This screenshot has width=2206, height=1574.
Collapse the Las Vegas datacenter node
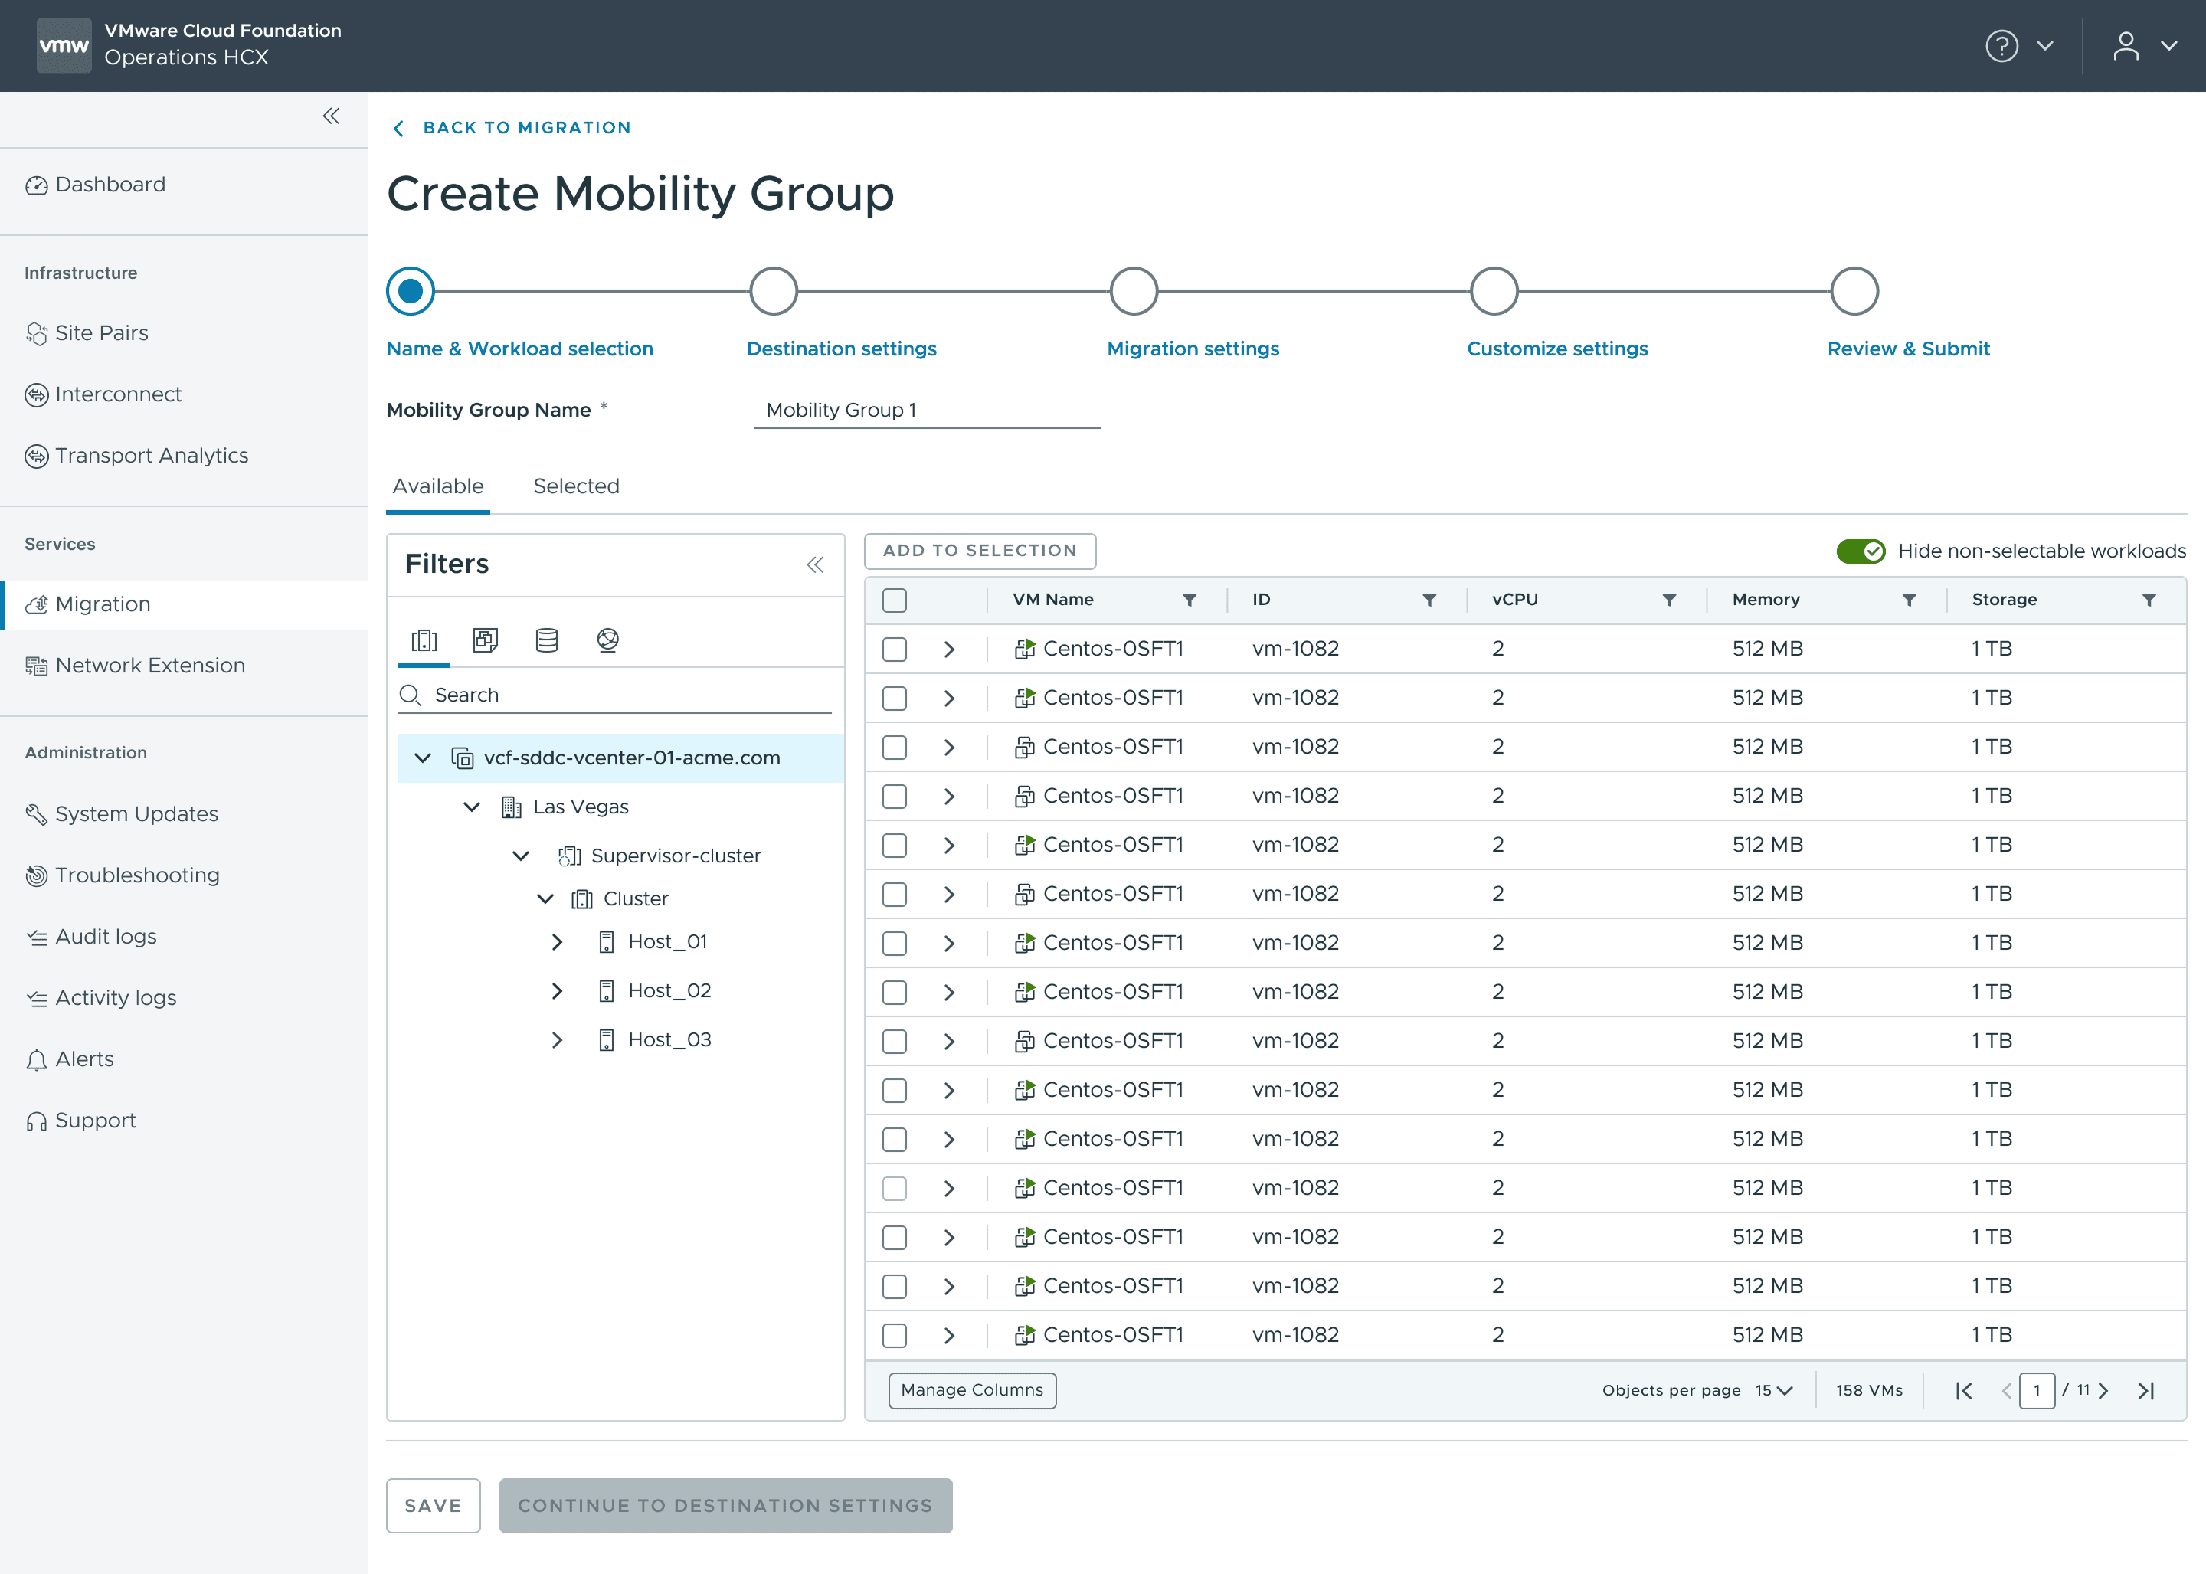click(x=472, y=807)
